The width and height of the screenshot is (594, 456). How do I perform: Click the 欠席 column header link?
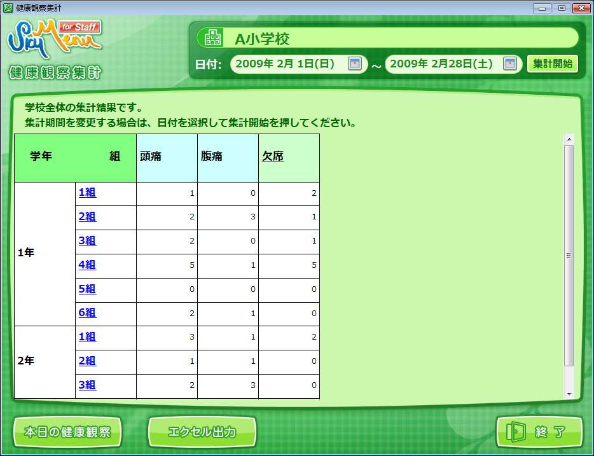tap(273, 156)
